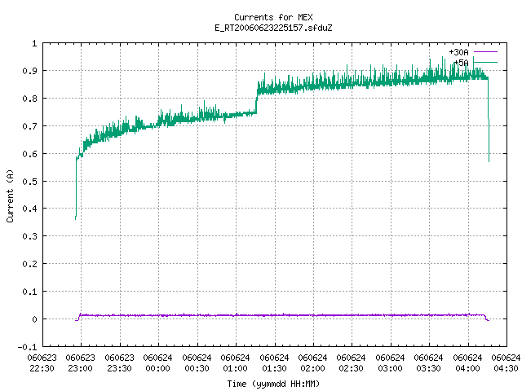Click the y-axis tick value '0.8'
522x391 pixels.
pyautogui.click(x=29, y=99)
